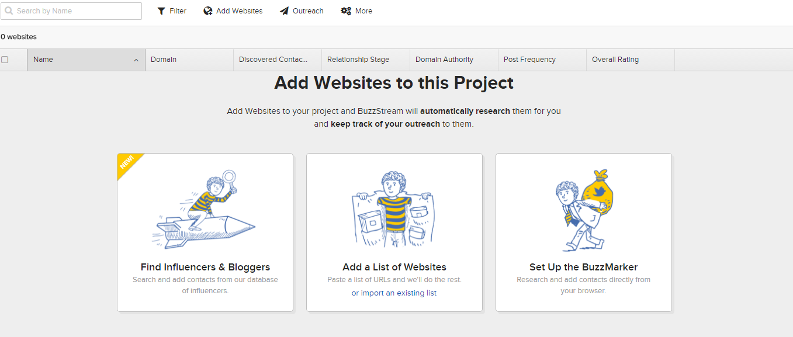This screenshot has height=337, width=793.
Task: Click the '0 websites' count text
Action: click(19, 37)
